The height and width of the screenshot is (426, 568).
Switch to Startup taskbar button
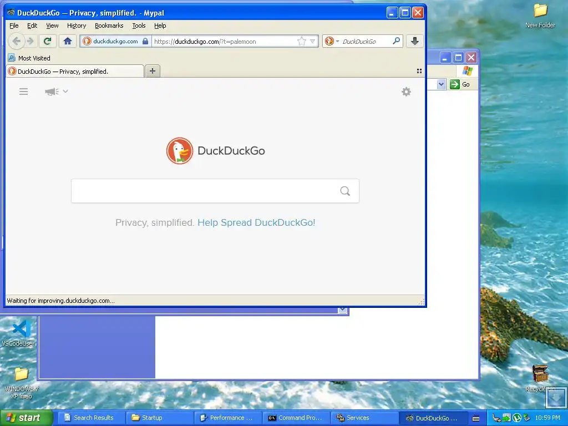coord(159,418)
